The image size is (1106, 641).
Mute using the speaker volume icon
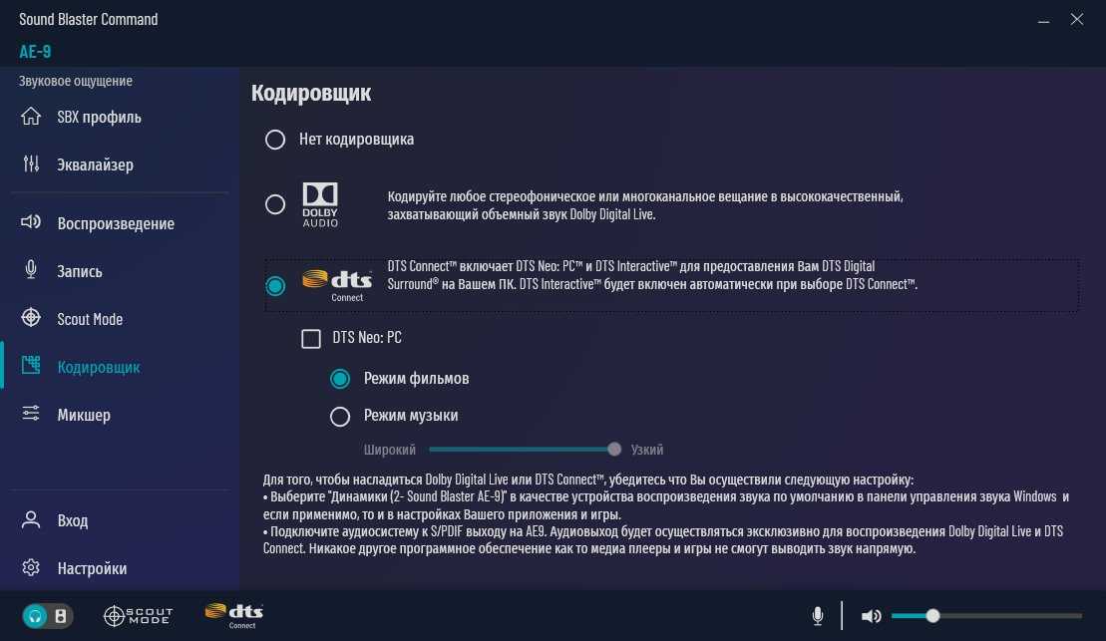point(871,616)
